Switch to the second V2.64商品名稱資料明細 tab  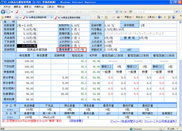pyautogui.click(x=70, y=18)
